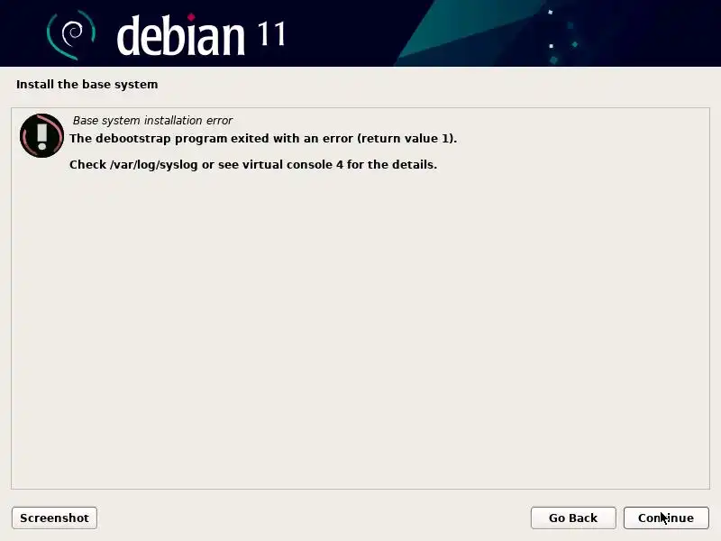Click the exclamation mark error icon
The height and width of the screenshot is (541, 721).
(41, 136)
